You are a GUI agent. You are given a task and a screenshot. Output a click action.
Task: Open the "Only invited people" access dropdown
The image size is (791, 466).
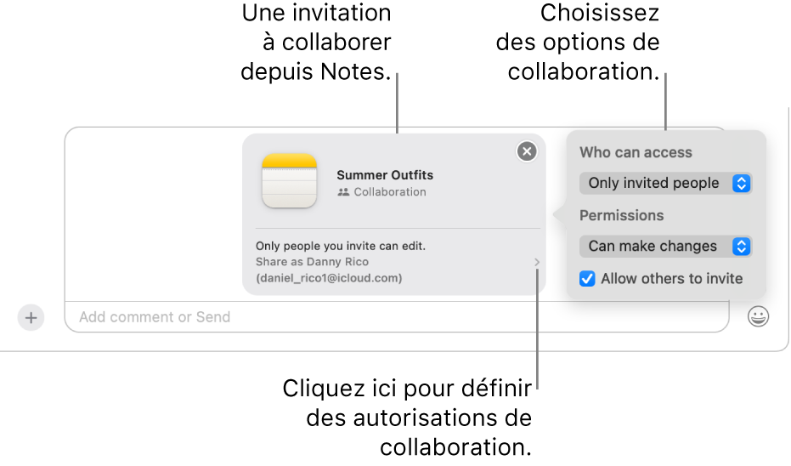pos(665,183)
